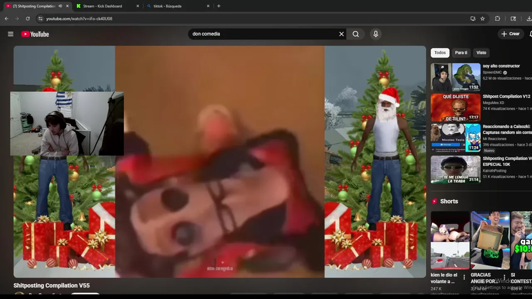Open the tab search icon in toolbar

click(513, 19)
